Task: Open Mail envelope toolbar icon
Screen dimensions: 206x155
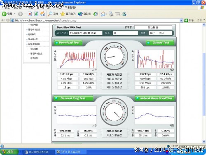Action: point(103,14)
